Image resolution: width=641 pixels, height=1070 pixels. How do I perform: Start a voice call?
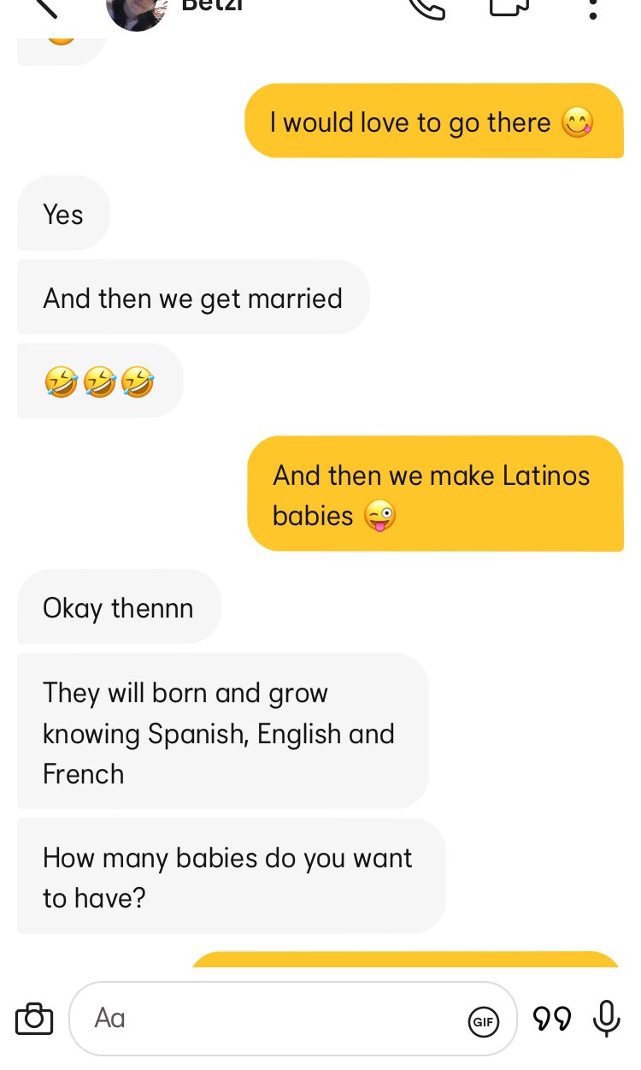pyautogui.click(x=426, y=7)
